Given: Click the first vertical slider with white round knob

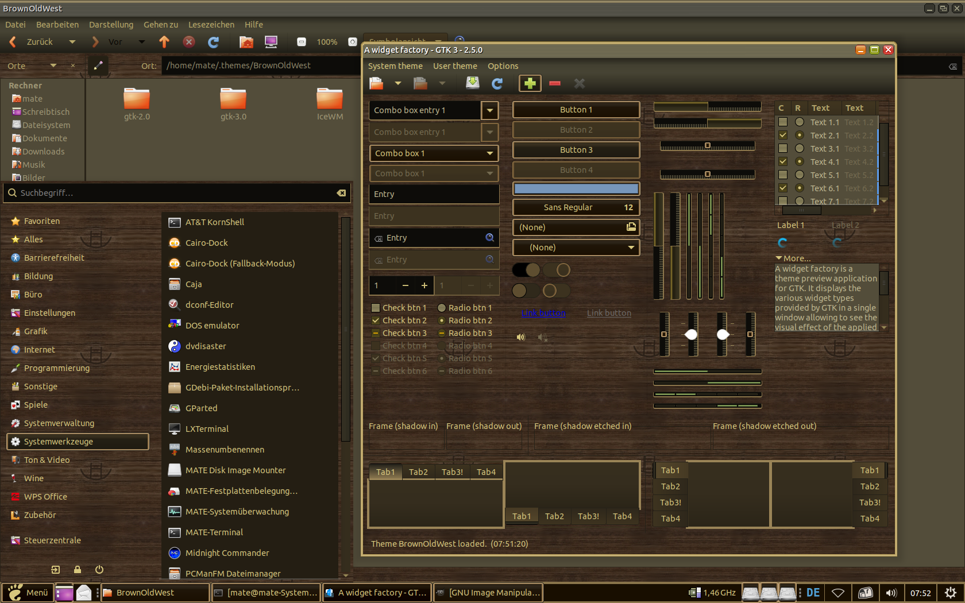Looking at the screenshot, I should pyautogui.click(x=692, y=334).
